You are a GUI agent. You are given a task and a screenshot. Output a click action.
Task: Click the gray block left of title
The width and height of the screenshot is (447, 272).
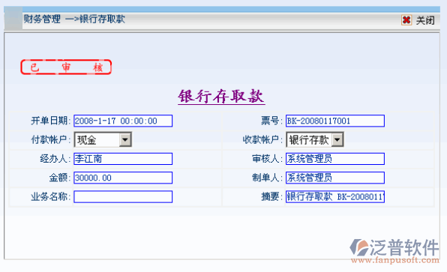click(13, 18)
